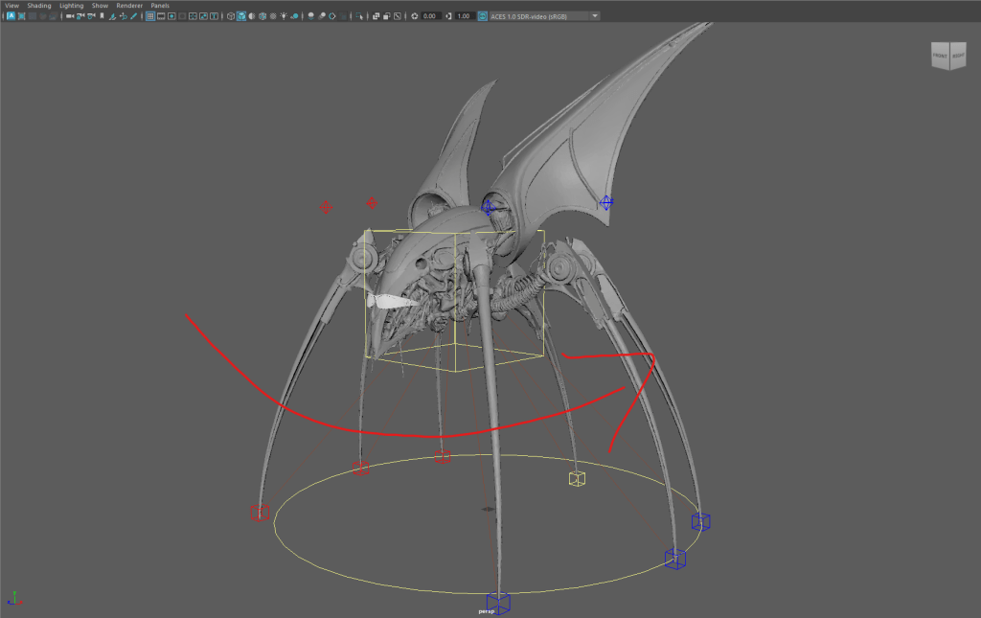Click the view cube in the corner
981x618 pixels.
click(949, 56)
